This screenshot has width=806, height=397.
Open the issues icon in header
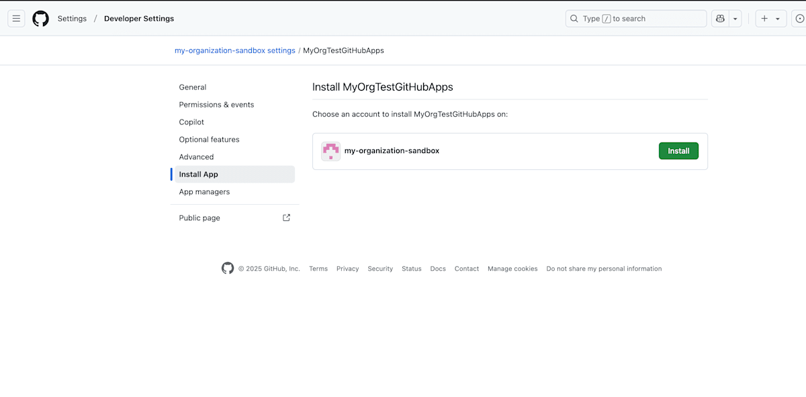pos(799,19)
